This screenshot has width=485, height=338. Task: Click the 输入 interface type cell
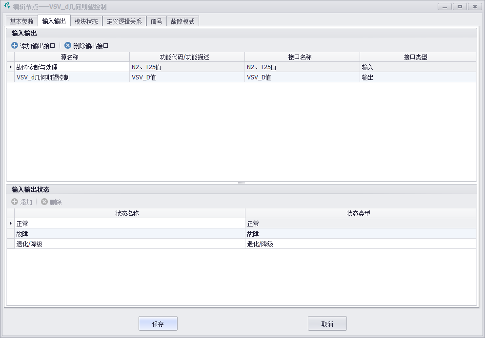click(x=418, y=67)
